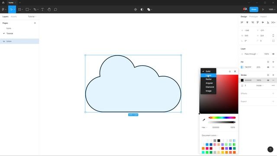Open advanced stroke options ellipsis

273,85
